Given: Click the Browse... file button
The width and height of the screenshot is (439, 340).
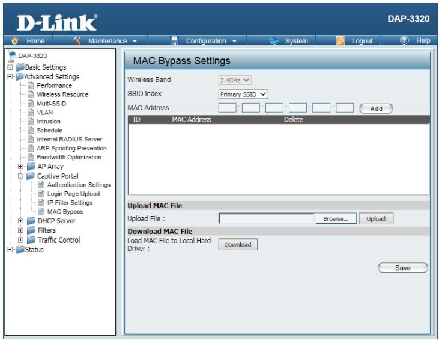Looking at the screenshot, I should pos(336,219).
